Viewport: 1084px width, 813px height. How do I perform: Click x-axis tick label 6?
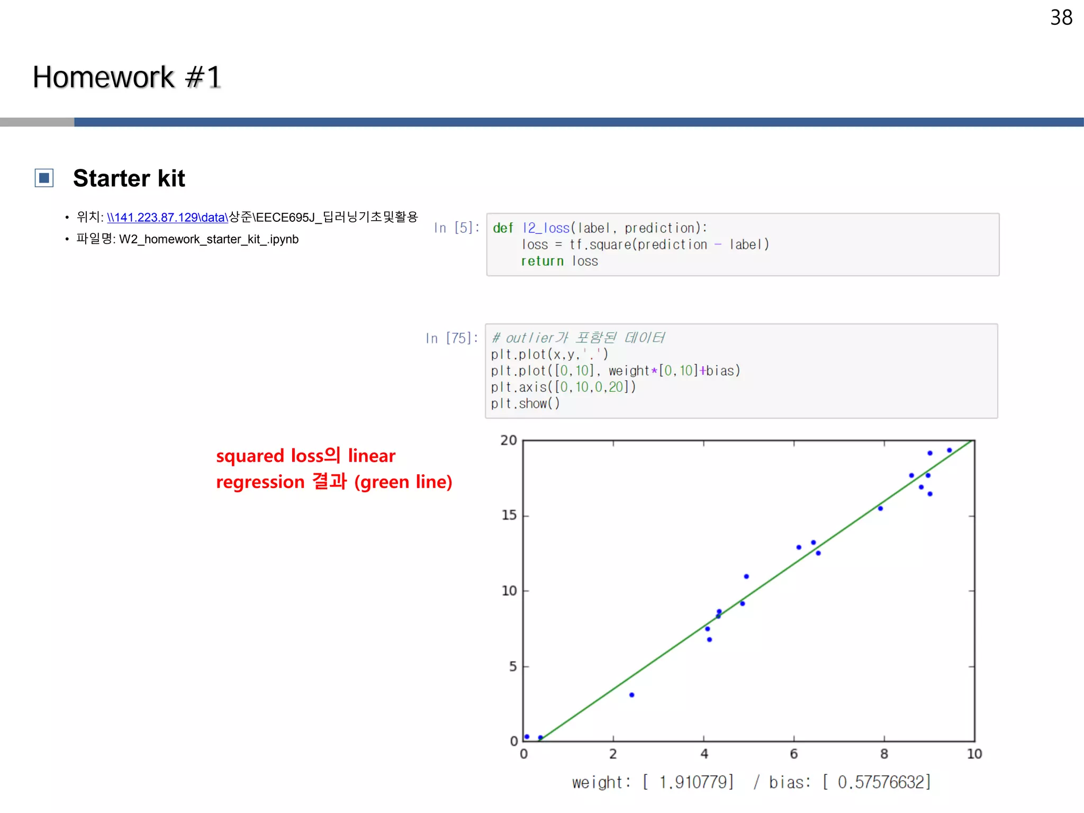click(x=794, y=754)
